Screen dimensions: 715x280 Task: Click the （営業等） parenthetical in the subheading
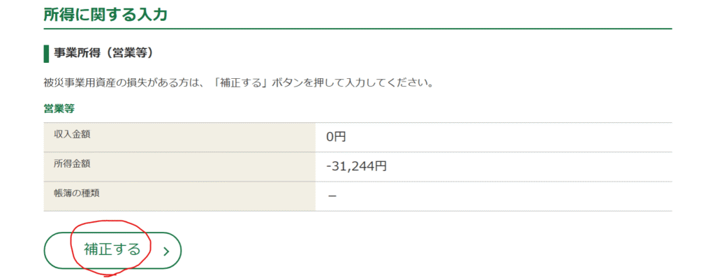click(x=133, y=53)
